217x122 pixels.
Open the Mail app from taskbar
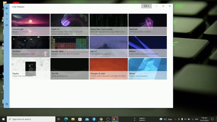point(87,119)
